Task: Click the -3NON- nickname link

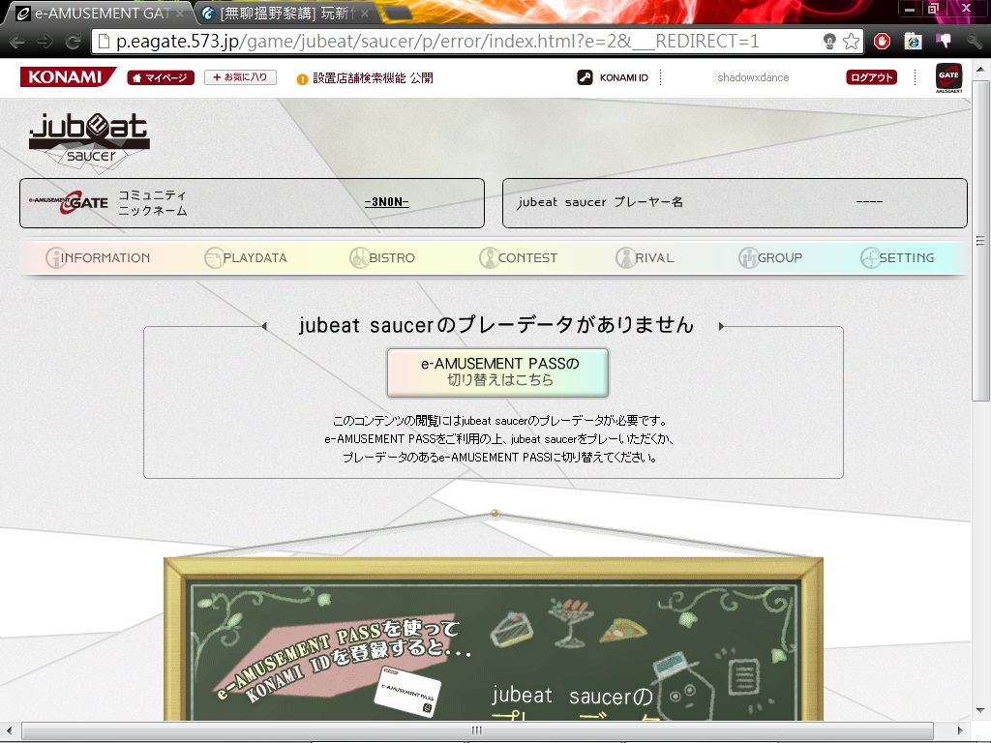Action: pyautogui.click(x=386, y=202)
